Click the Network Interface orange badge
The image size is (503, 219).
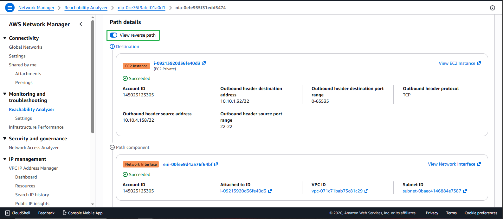coord(141,164)
